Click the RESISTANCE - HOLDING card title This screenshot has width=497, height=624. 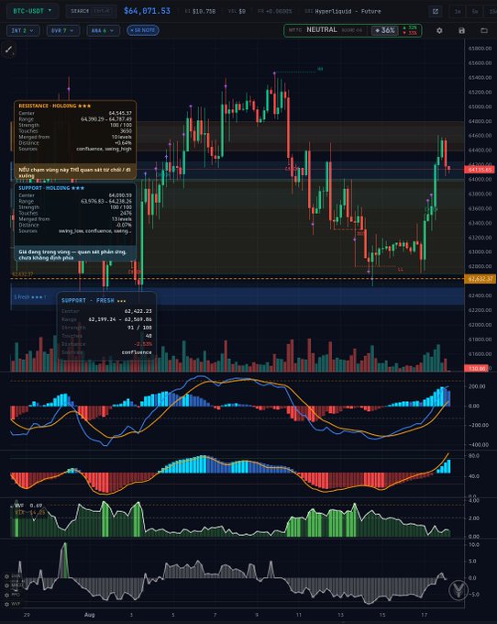point(54,106)
